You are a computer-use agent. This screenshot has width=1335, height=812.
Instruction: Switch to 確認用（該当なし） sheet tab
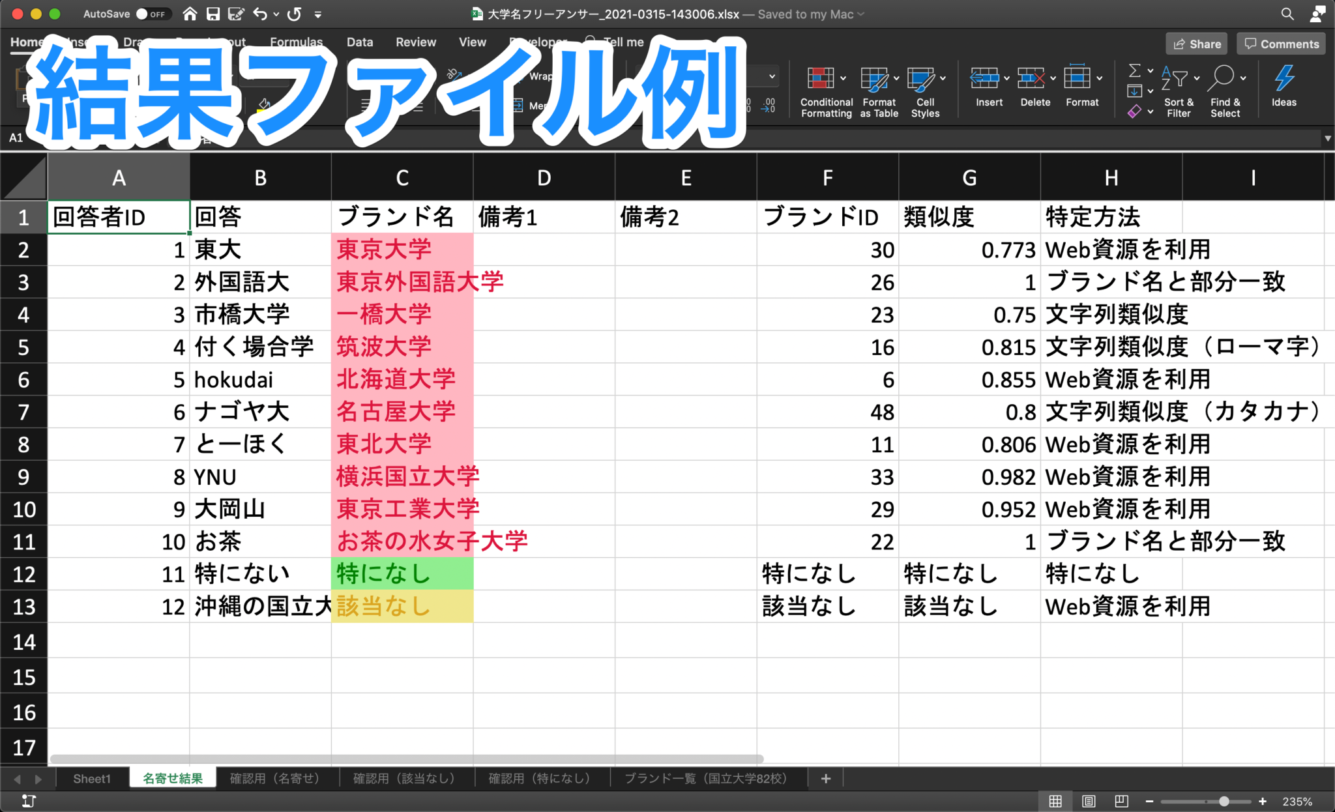tap(407, 779)
